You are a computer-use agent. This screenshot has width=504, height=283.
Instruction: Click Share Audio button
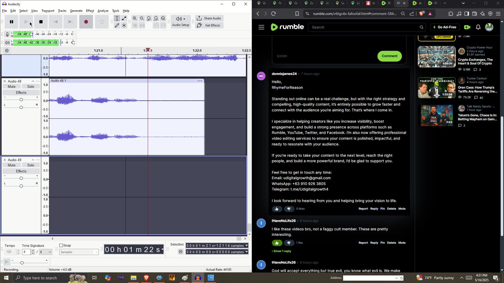click(x=209, y=18)
